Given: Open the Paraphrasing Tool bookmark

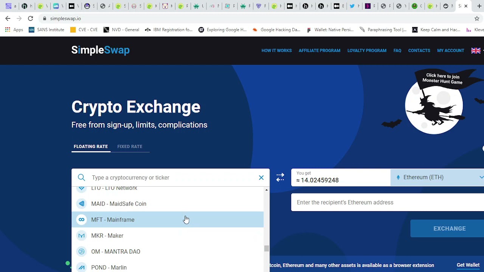Looking at the screenshot, I should (383, 30).
